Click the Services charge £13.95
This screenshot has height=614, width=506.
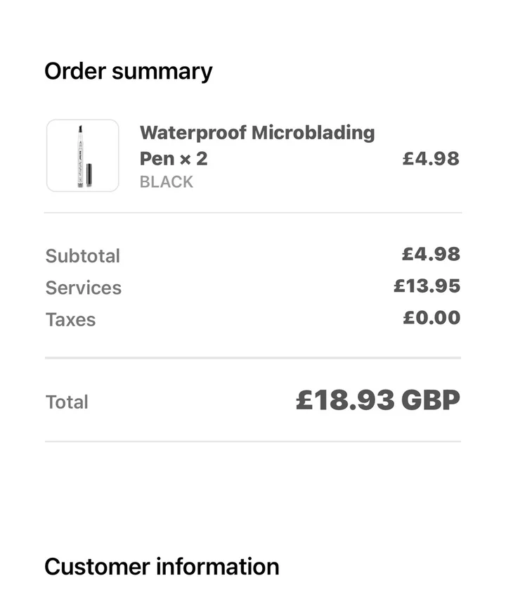pos(427,286)
